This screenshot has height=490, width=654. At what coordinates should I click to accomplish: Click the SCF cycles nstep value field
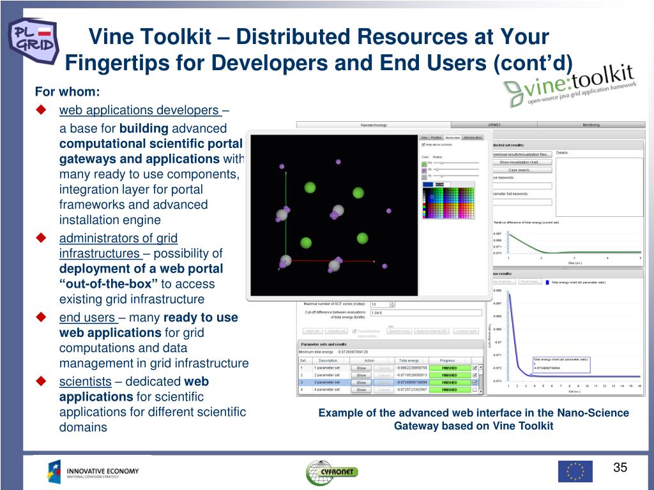coord(380,304)
